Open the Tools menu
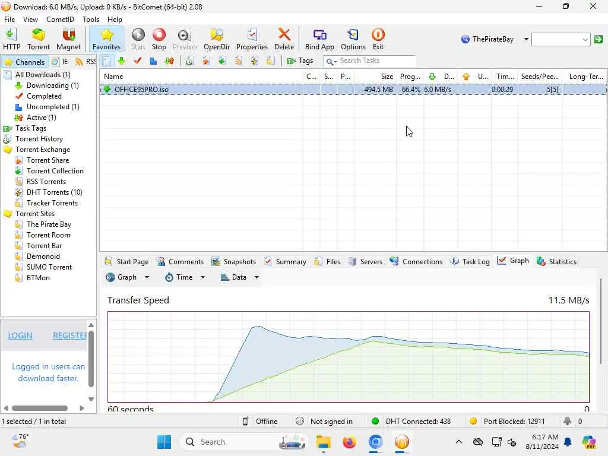 [91, 20]
